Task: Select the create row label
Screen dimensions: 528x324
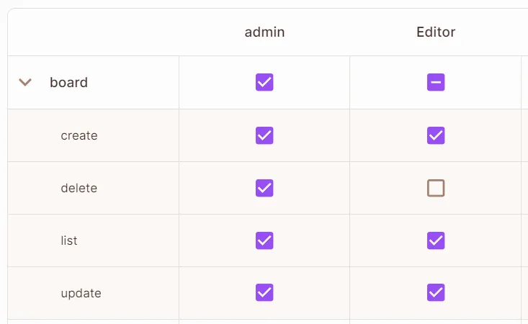Action: click(x=79, y=135)
